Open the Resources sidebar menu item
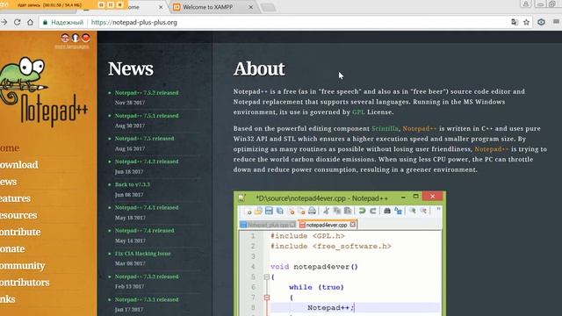Image resolution: width=562 pixels, height=316 pixels. [x=18, y=215]
